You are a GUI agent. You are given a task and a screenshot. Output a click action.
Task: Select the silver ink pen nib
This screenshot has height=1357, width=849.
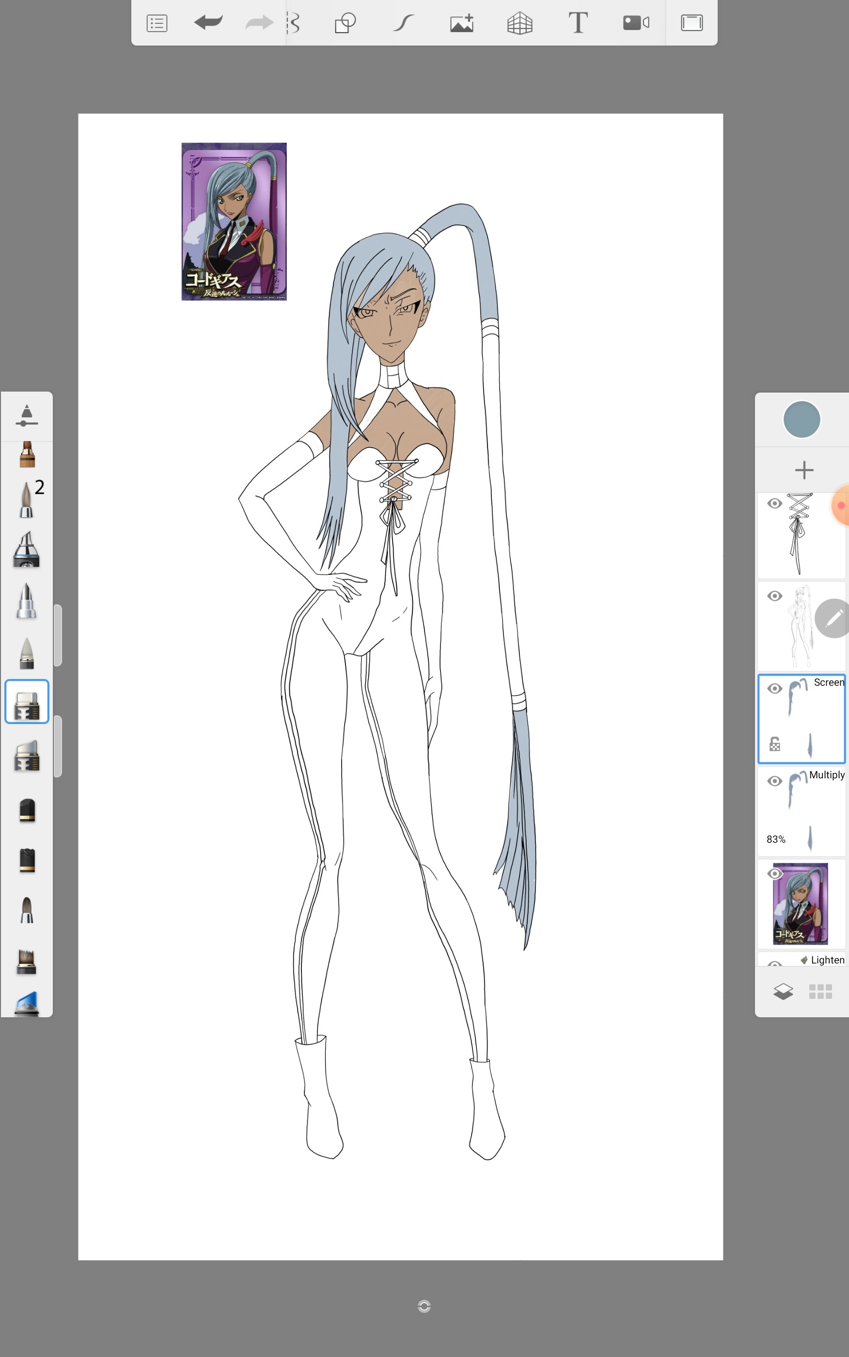point(26,601)
